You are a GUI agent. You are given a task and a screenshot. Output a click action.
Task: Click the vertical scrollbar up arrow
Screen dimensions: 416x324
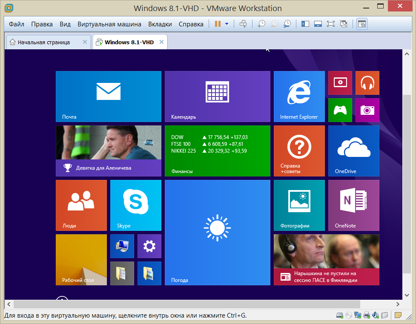point(407,54)
